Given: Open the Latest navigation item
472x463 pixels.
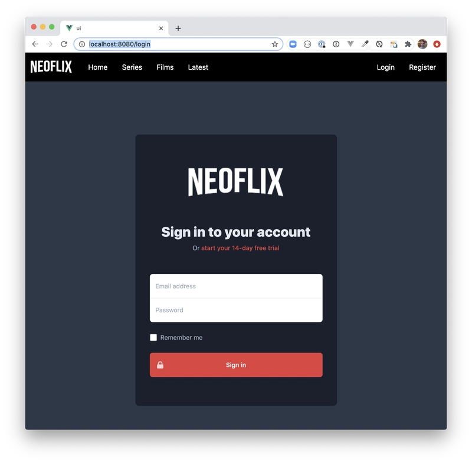Looking at the screenshot, I should click(x=198, y=67).
